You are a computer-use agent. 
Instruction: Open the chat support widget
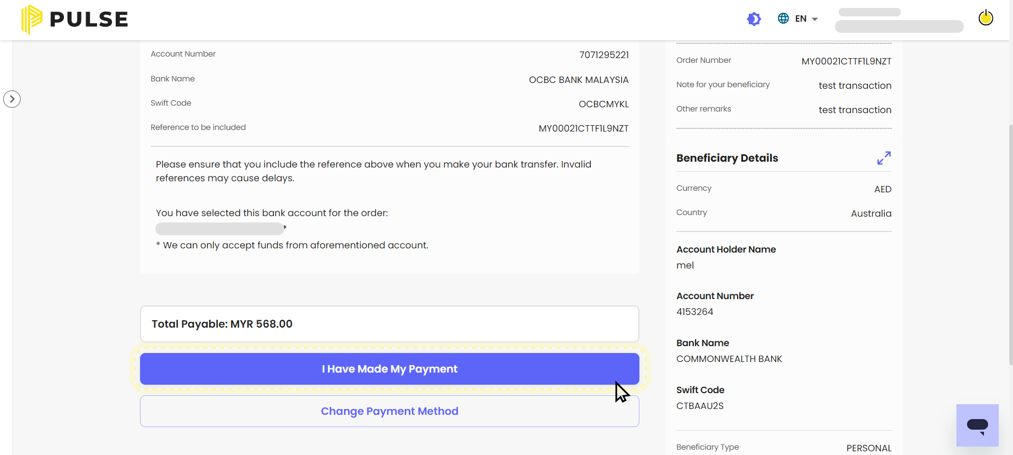tap(978, 425)
